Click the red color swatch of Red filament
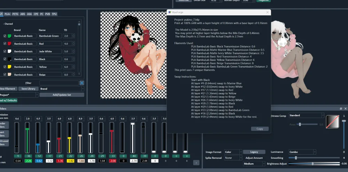This screenshot has height=172, width=348. click(9, 44)
